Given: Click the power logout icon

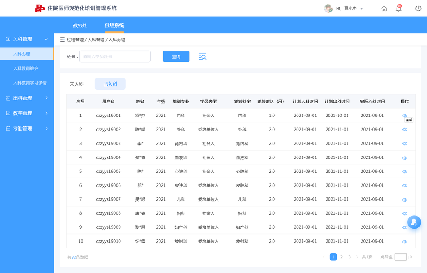Looking at the screenshot, I should click(418, 9).
